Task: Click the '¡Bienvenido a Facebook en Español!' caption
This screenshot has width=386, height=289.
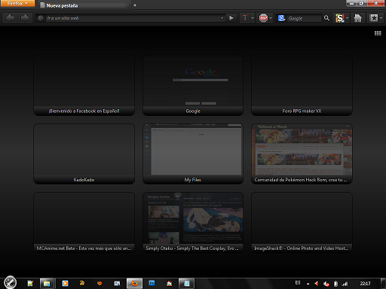Action: [x=84, y=111]
